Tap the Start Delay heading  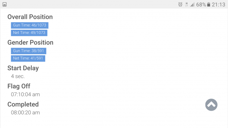click(23, 68)
